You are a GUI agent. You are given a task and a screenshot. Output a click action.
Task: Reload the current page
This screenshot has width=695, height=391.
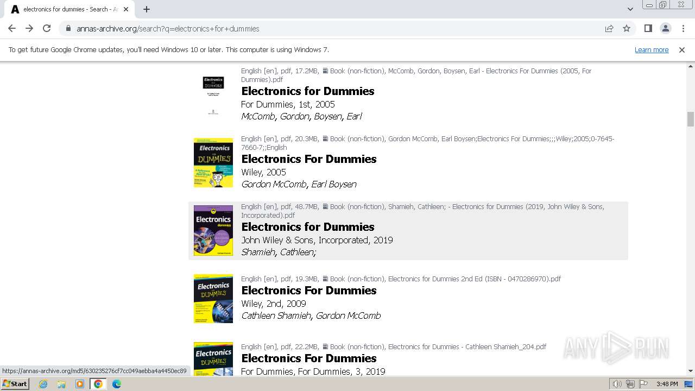point(47,28)
